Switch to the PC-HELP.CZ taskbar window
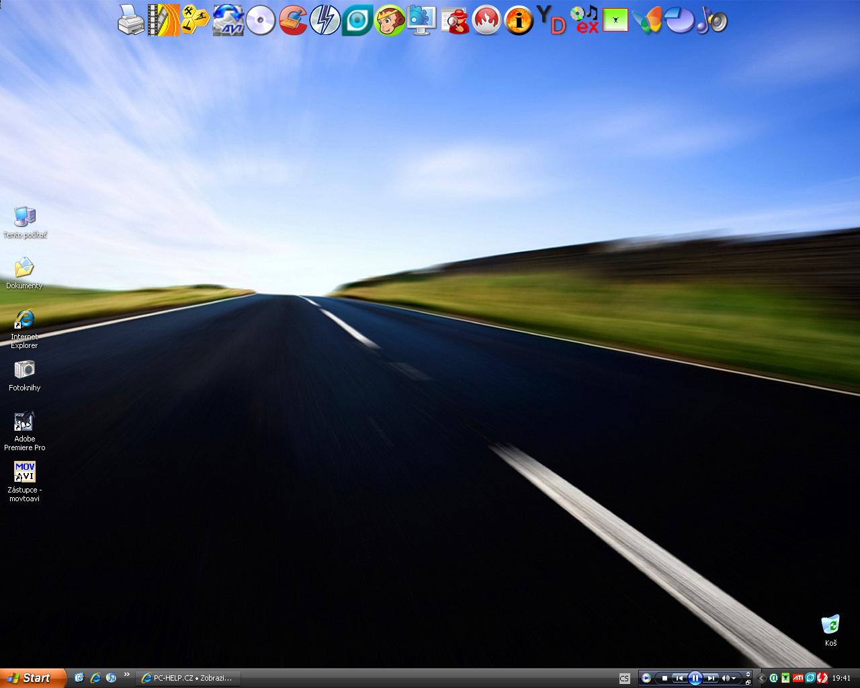 [x=187, y=678]
